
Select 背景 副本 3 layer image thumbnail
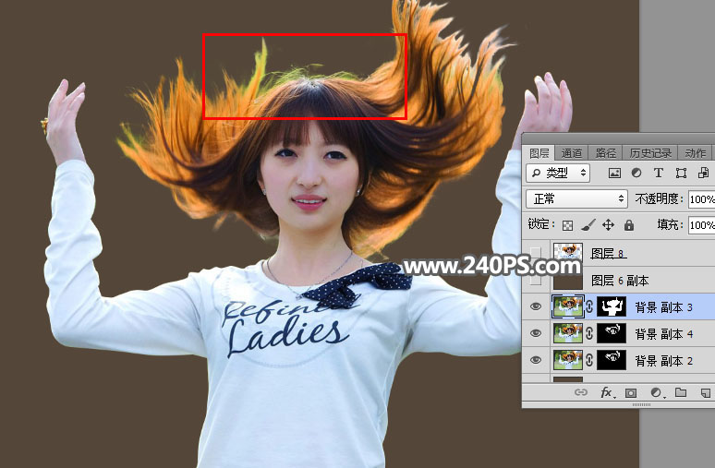click(568, 306)
